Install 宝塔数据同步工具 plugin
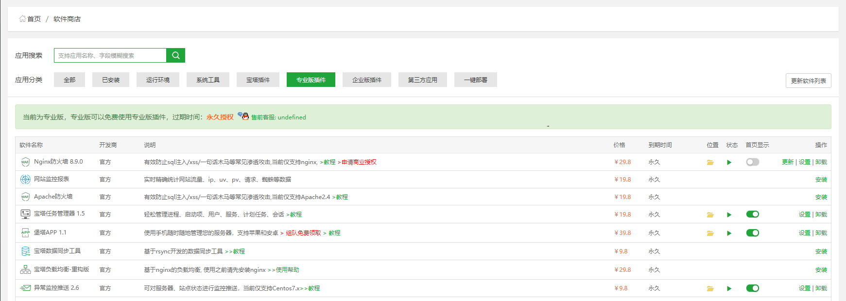Image resolution: width=846 pixels, height=301 pixels. [x=821, y=251]
